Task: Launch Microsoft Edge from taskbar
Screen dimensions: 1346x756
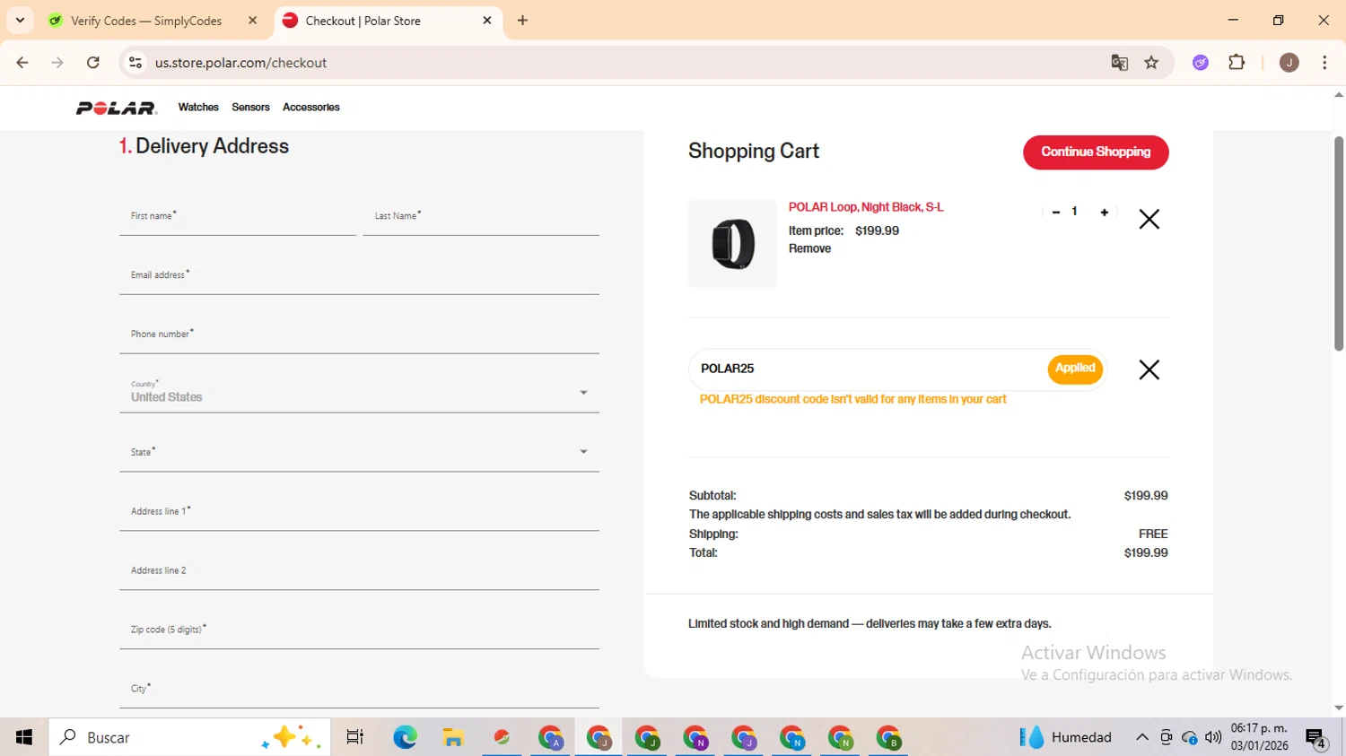Action: pyautogui.click(x=405, y=737)
